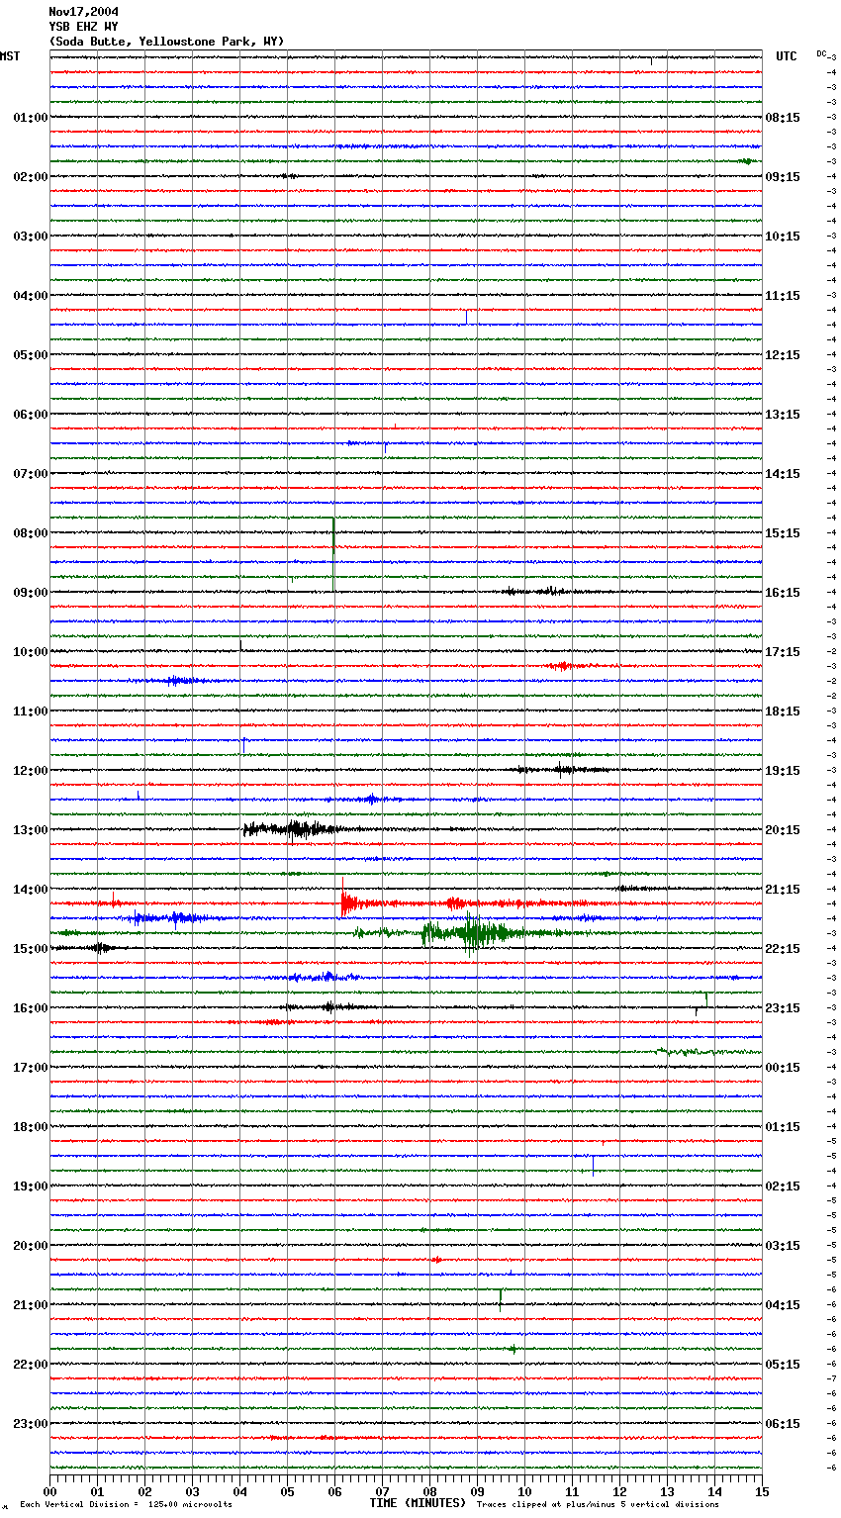Click the 04:15 UTC time label
Screen dimensions: 841x1518
(x=783, y=1305)
